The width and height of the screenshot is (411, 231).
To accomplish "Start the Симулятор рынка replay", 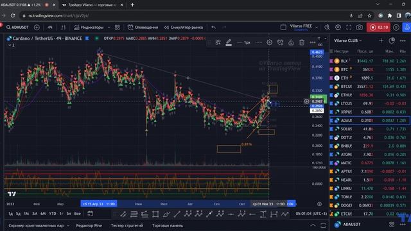I will tap(184, 27).
